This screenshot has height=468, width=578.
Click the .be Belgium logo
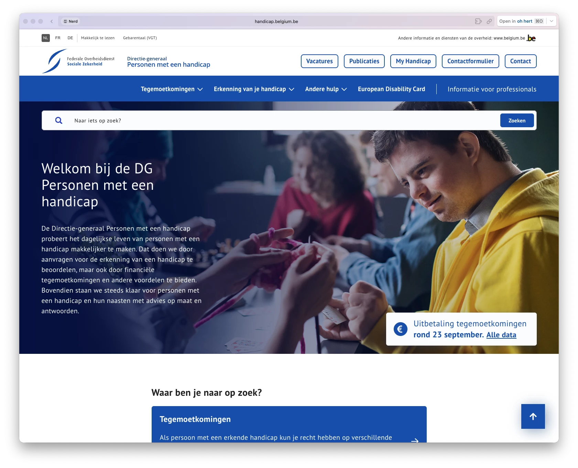(x=531, y=38)
